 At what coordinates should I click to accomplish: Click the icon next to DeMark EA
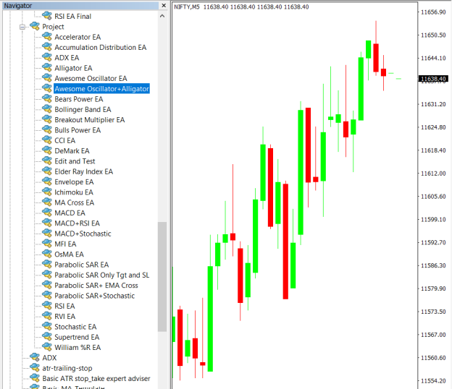click(47, 151)
